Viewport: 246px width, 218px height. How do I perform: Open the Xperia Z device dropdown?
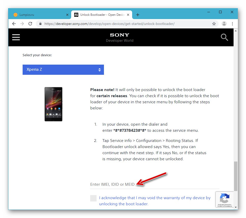pos(63,69)
